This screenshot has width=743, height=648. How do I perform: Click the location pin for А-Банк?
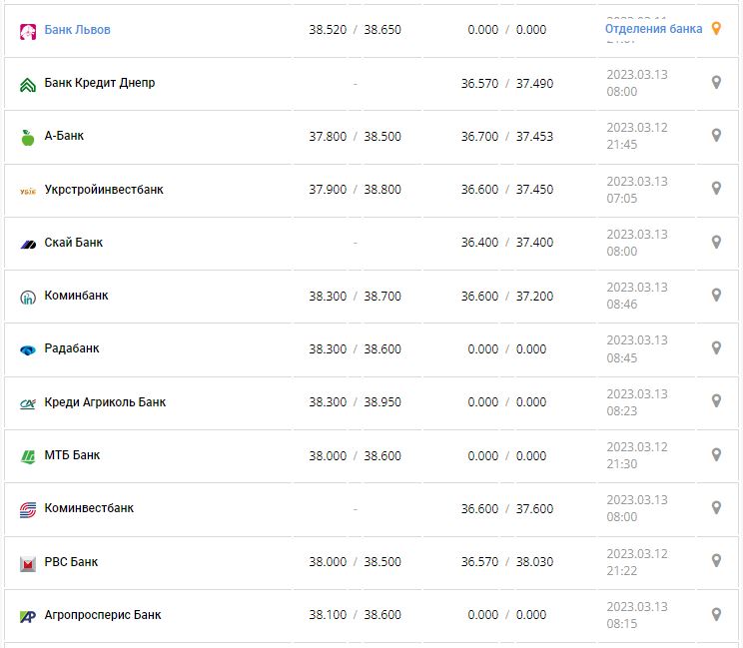click(716, 135)
